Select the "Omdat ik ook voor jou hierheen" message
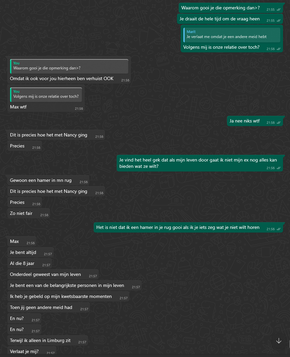This screenshot has height=357, width=290. click(62, 79)
